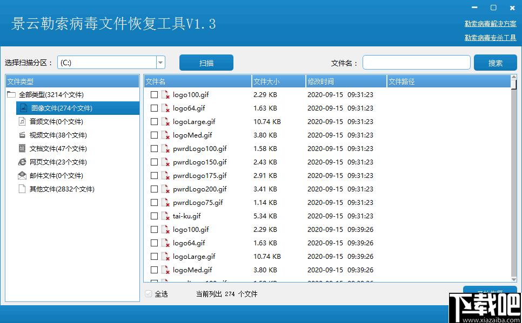The height and width of the screenshot is (323, 522).
Task: Click the 音频文件 music note icon
Action: (x=22, y=122)
